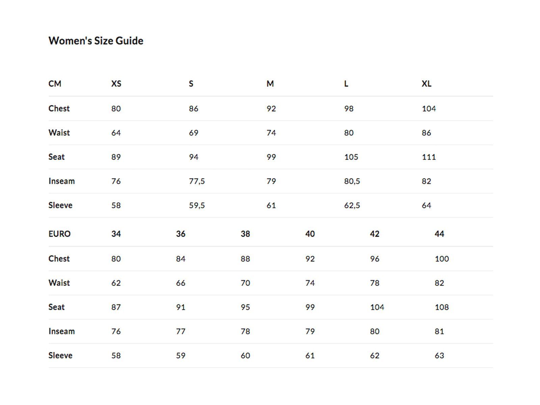Select the M size column header
The height and width of the screenshot is (405, 540).
coord(270,84)
